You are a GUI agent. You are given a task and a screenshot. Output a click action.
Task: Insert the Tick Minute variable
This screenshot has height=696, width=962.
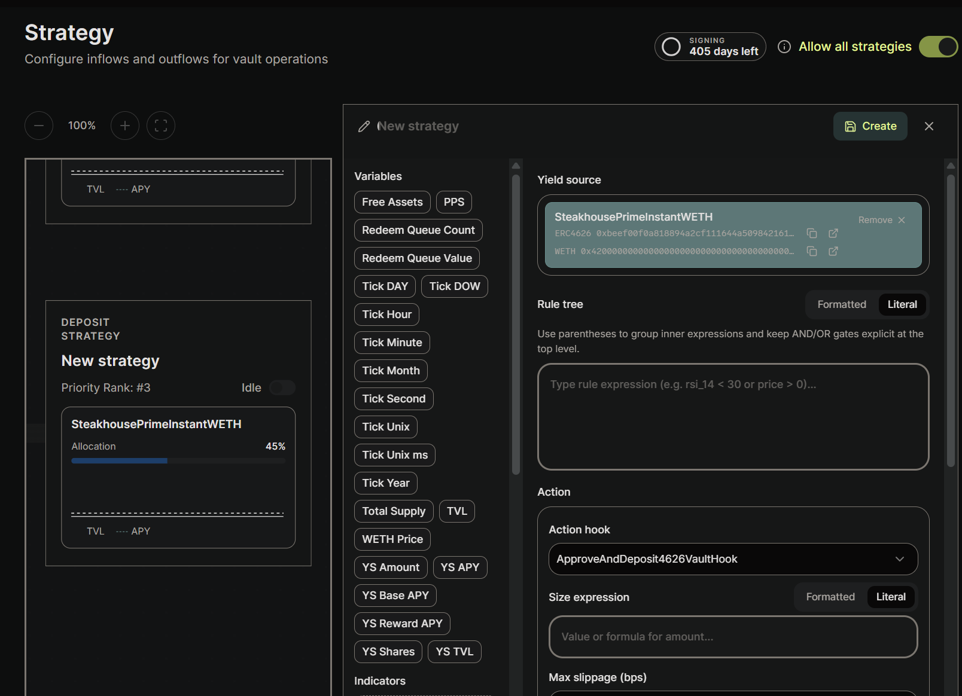point(392,343)
